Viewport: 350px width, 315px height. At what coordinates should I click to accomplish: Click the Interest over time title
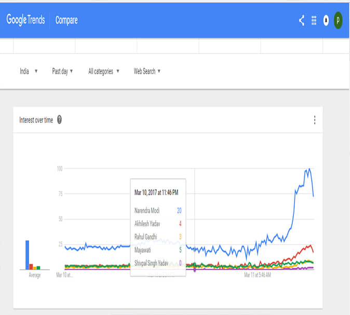tap(36, 120)
